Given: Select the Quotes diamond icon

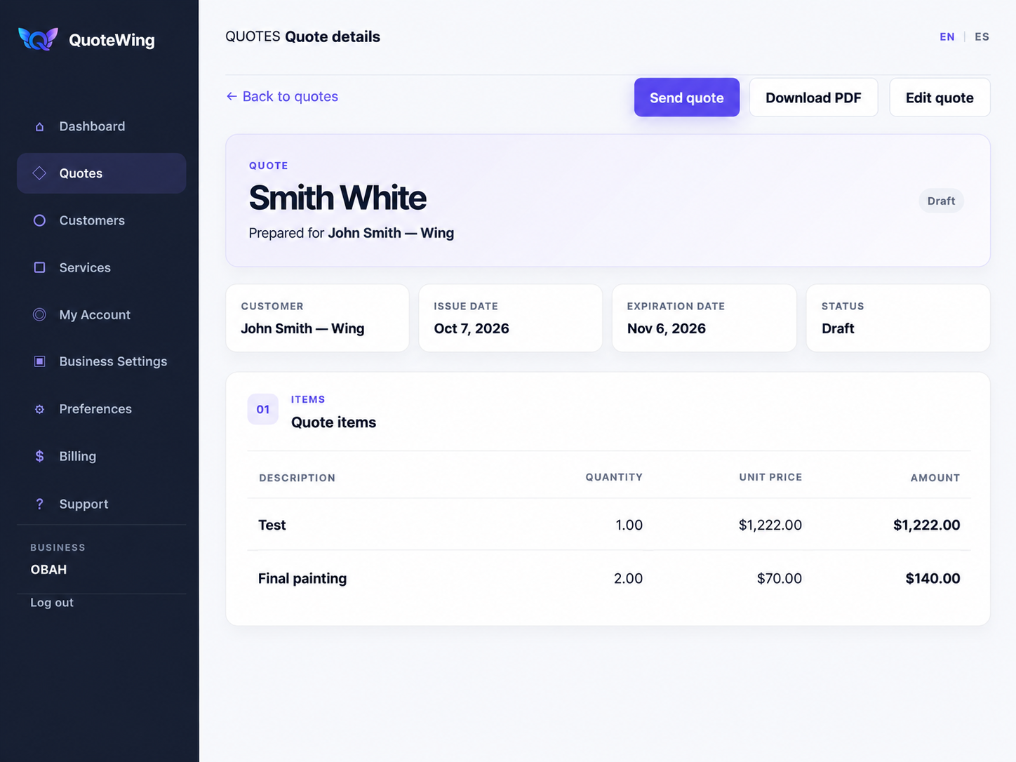Looking at the screenshot, I should coord(39,173).
